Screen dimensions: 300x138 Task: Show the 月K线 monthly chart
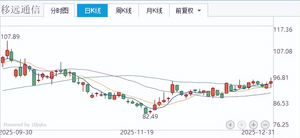pyautogui.click(x=154, y=11)
